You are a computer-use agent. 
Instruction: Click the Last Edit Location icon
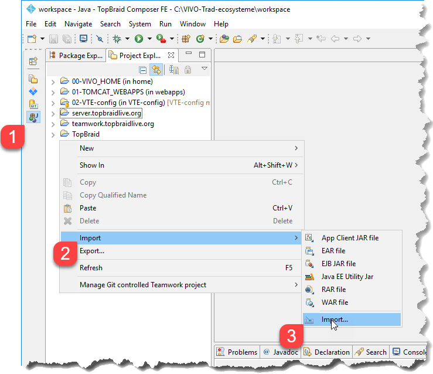pyautogui.click(x=321, y=39)
